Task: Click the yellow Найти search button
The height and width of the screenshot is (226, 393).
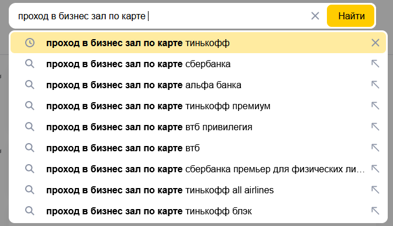Action: (351, 16)
